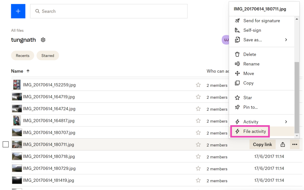304x190 pixels.
Task: Click inside the Search field
Action: pyautogui.click(x=109, y=11)
